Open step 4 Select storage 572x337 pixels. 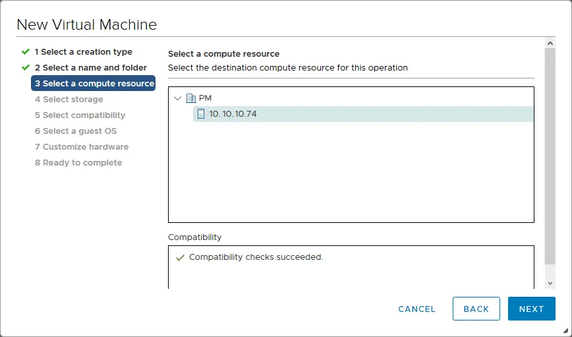coord(69,100)
